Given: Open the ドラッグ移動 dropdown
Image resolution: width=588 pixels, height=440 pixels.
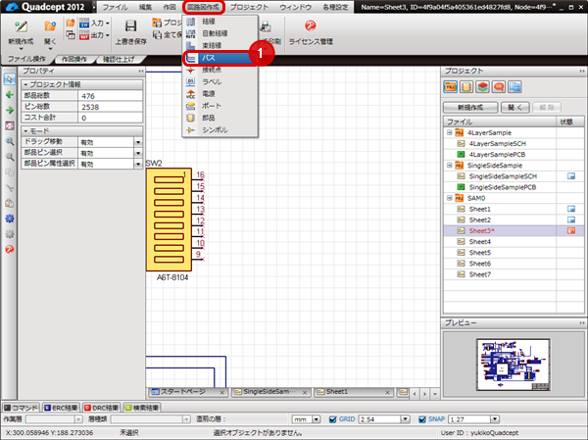Looking at the screenshot, I should 138,142.
